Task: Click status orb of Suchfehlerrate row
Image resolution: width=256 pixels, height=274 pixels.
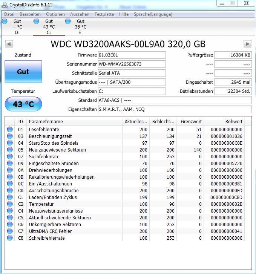Action: point(10,156)
